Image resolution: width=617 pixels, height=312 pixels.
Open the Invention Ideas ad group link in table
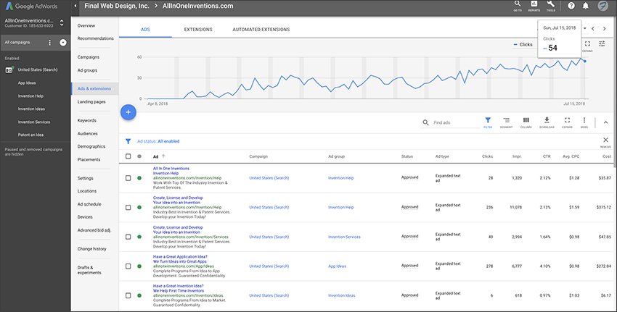tap(342, 295)
